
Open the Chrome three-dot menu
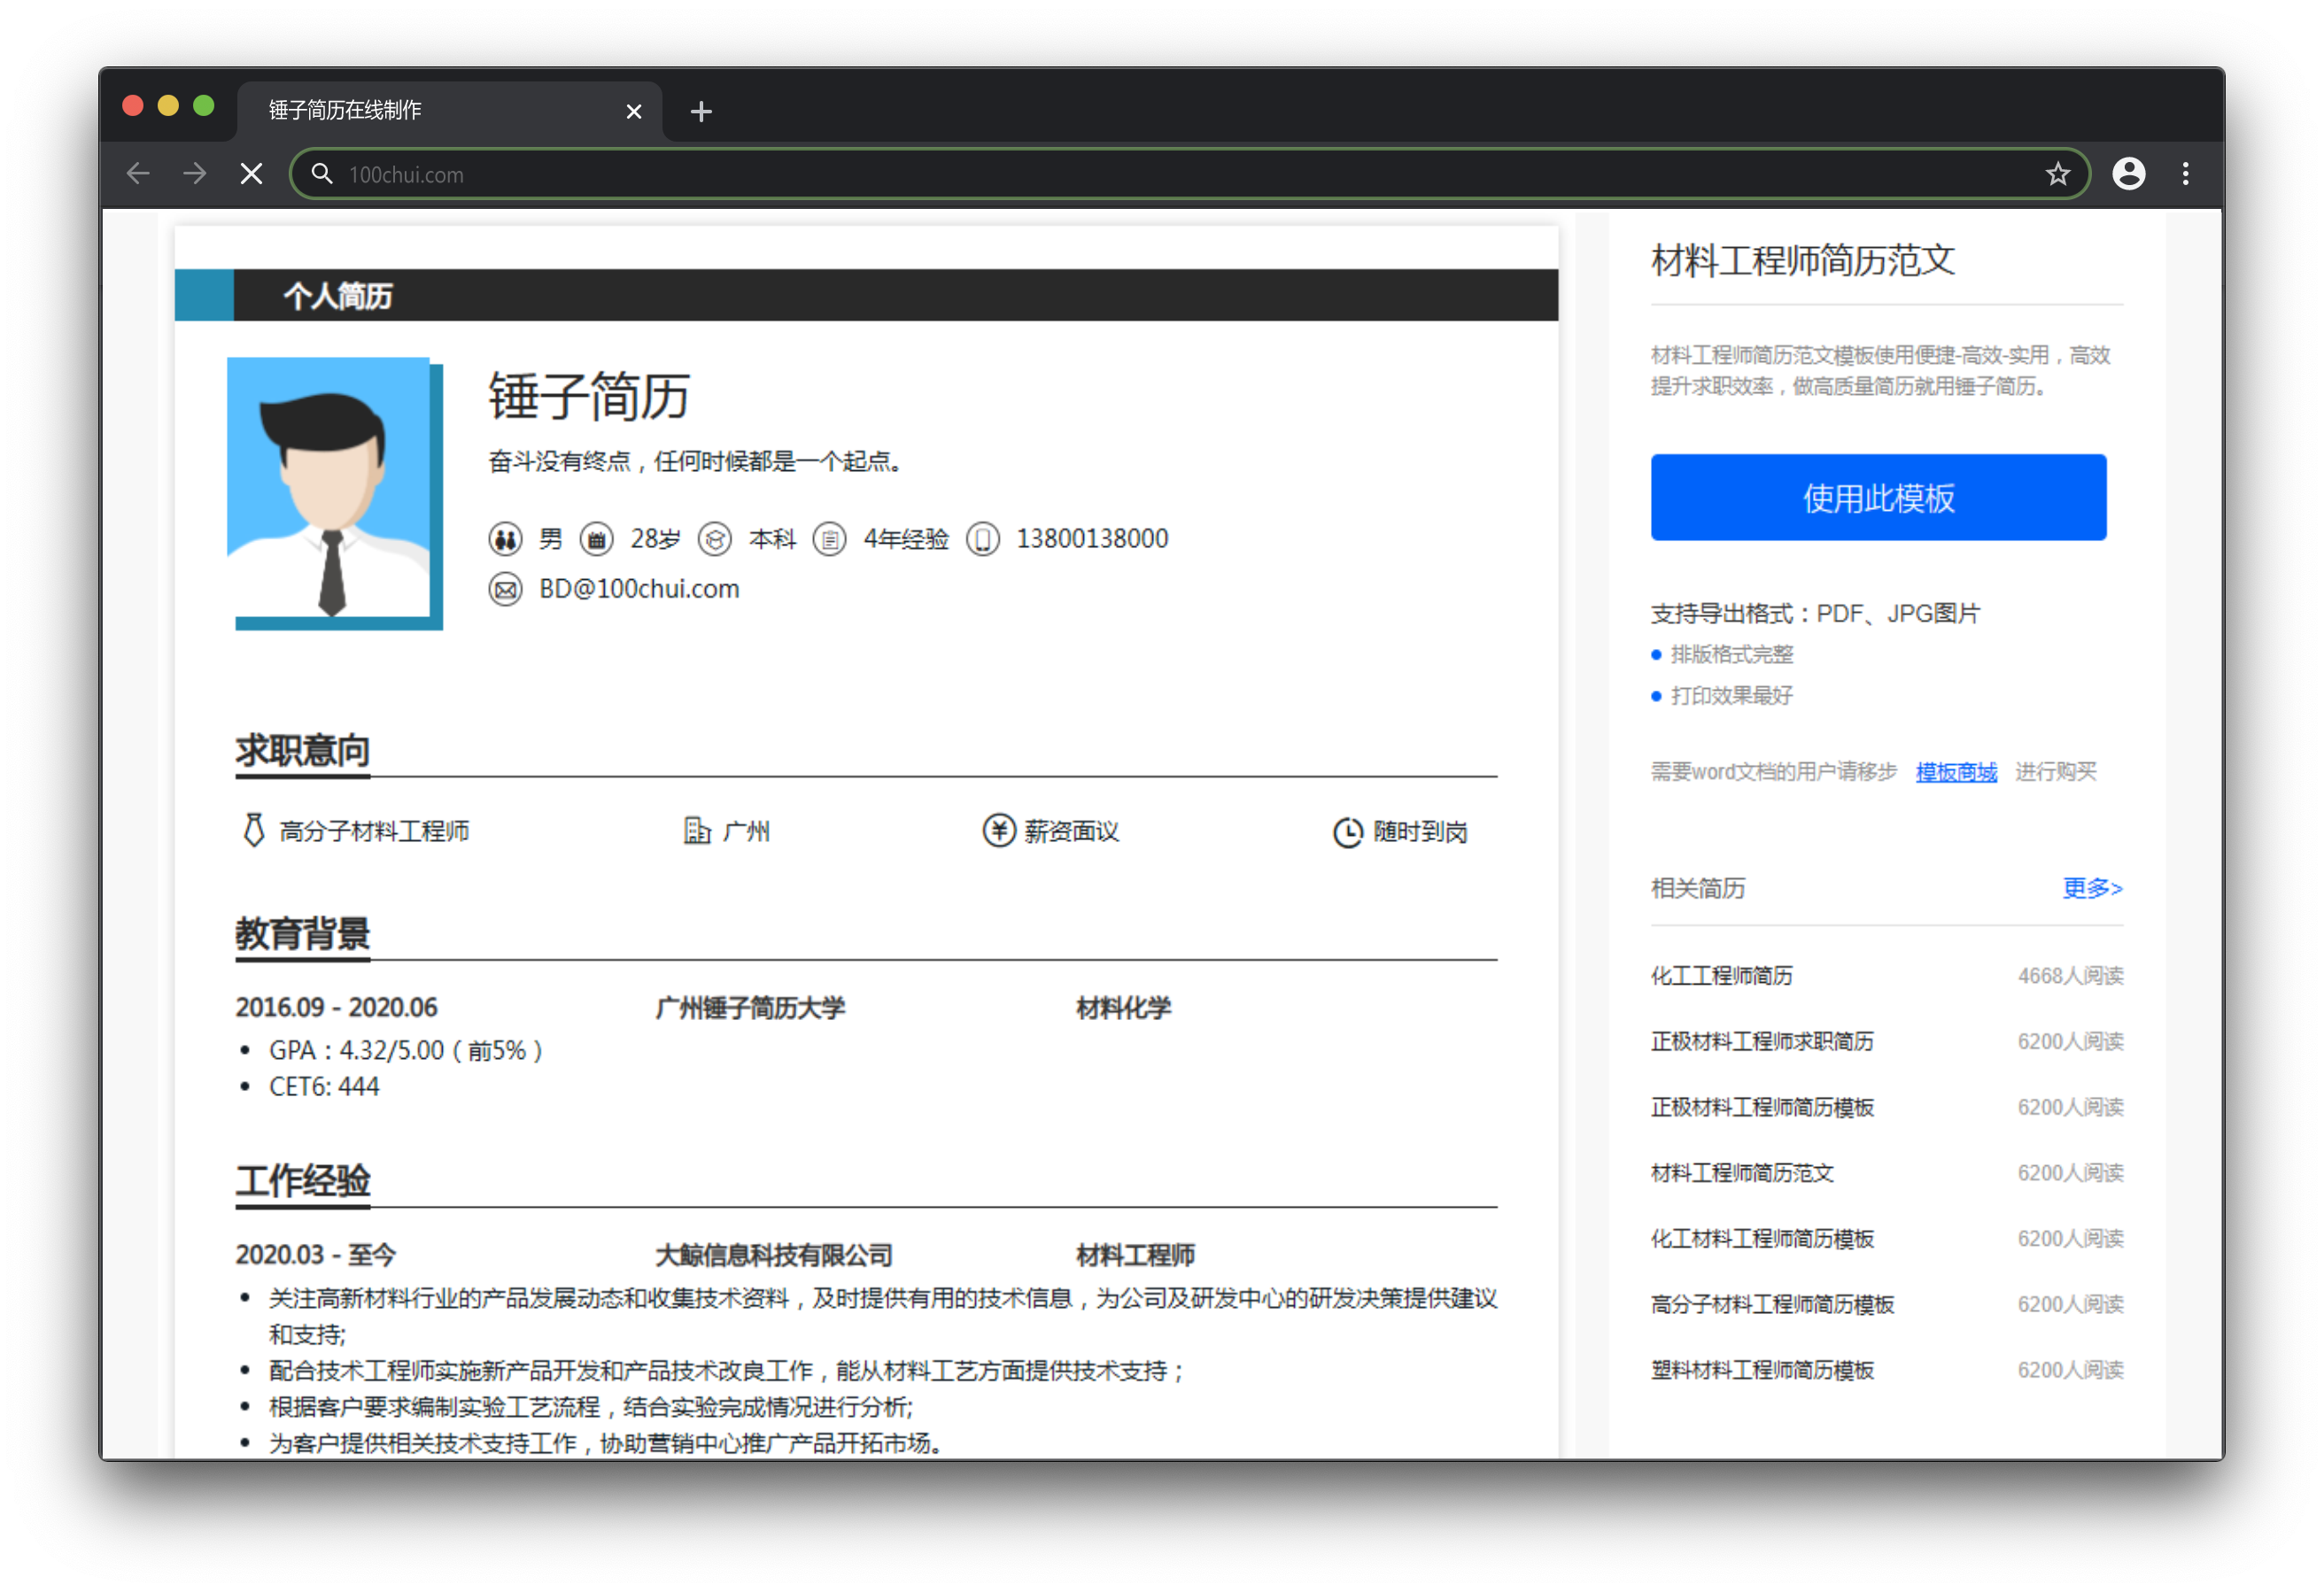(x=2185, y=174)
